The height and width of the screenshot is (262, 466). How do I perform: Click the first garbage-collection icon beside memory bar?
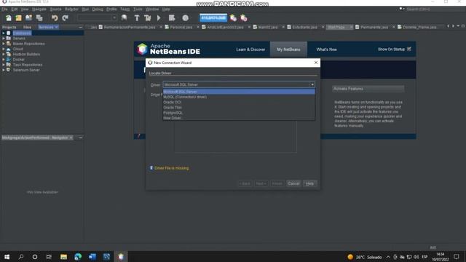tap(233, 18)
